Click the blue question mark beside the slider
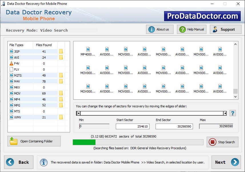The width and height of the screenshot is (245, 172). coord(232,113)
